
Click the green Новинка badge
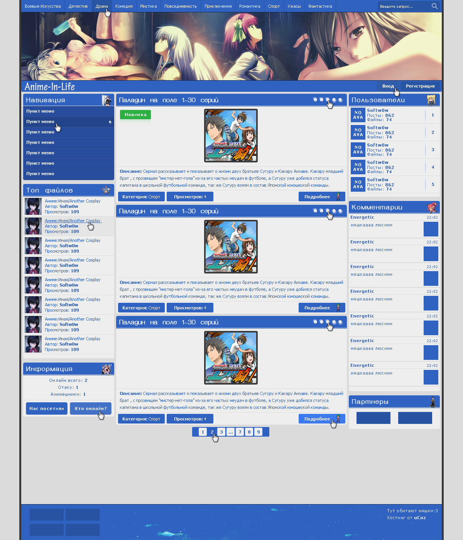coord(135,115)
